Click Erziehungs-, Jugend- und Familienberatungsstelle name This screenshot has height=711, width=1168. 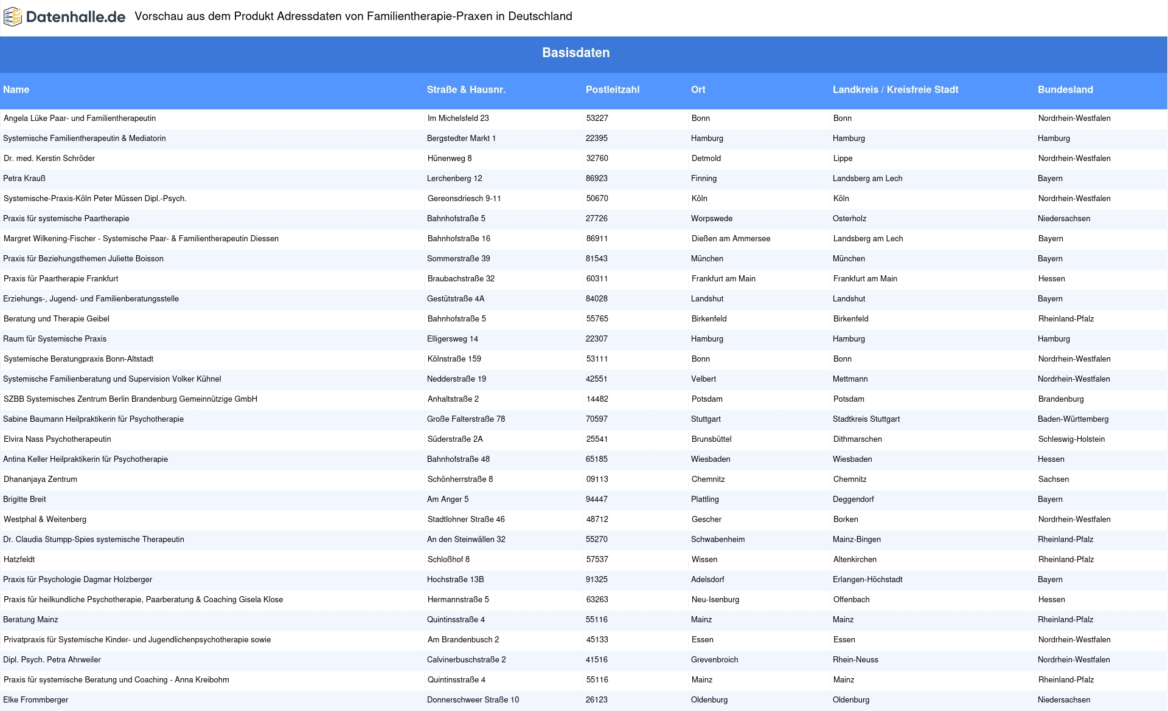click(91, 299)
